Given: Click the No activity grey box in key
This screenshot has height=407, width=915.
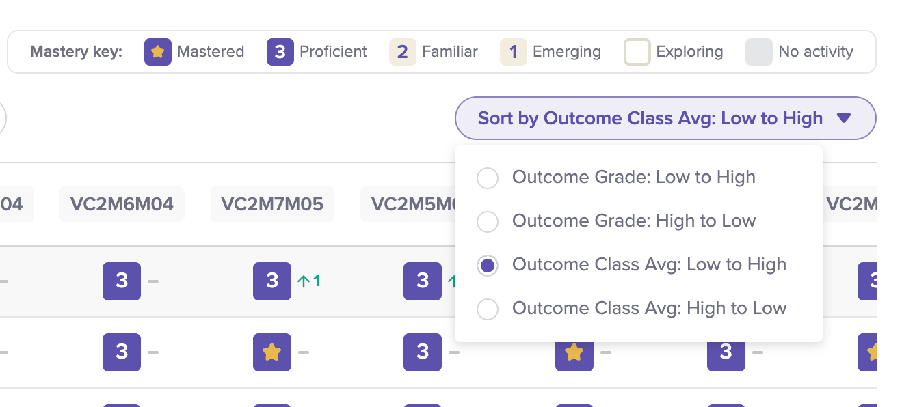Looking at the screenshot, I should (x=759, y=52).
